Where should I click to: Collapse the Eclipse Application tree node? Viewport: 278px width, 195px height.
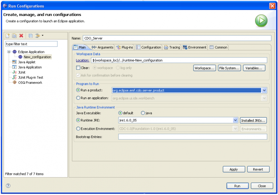coord(9,52)
